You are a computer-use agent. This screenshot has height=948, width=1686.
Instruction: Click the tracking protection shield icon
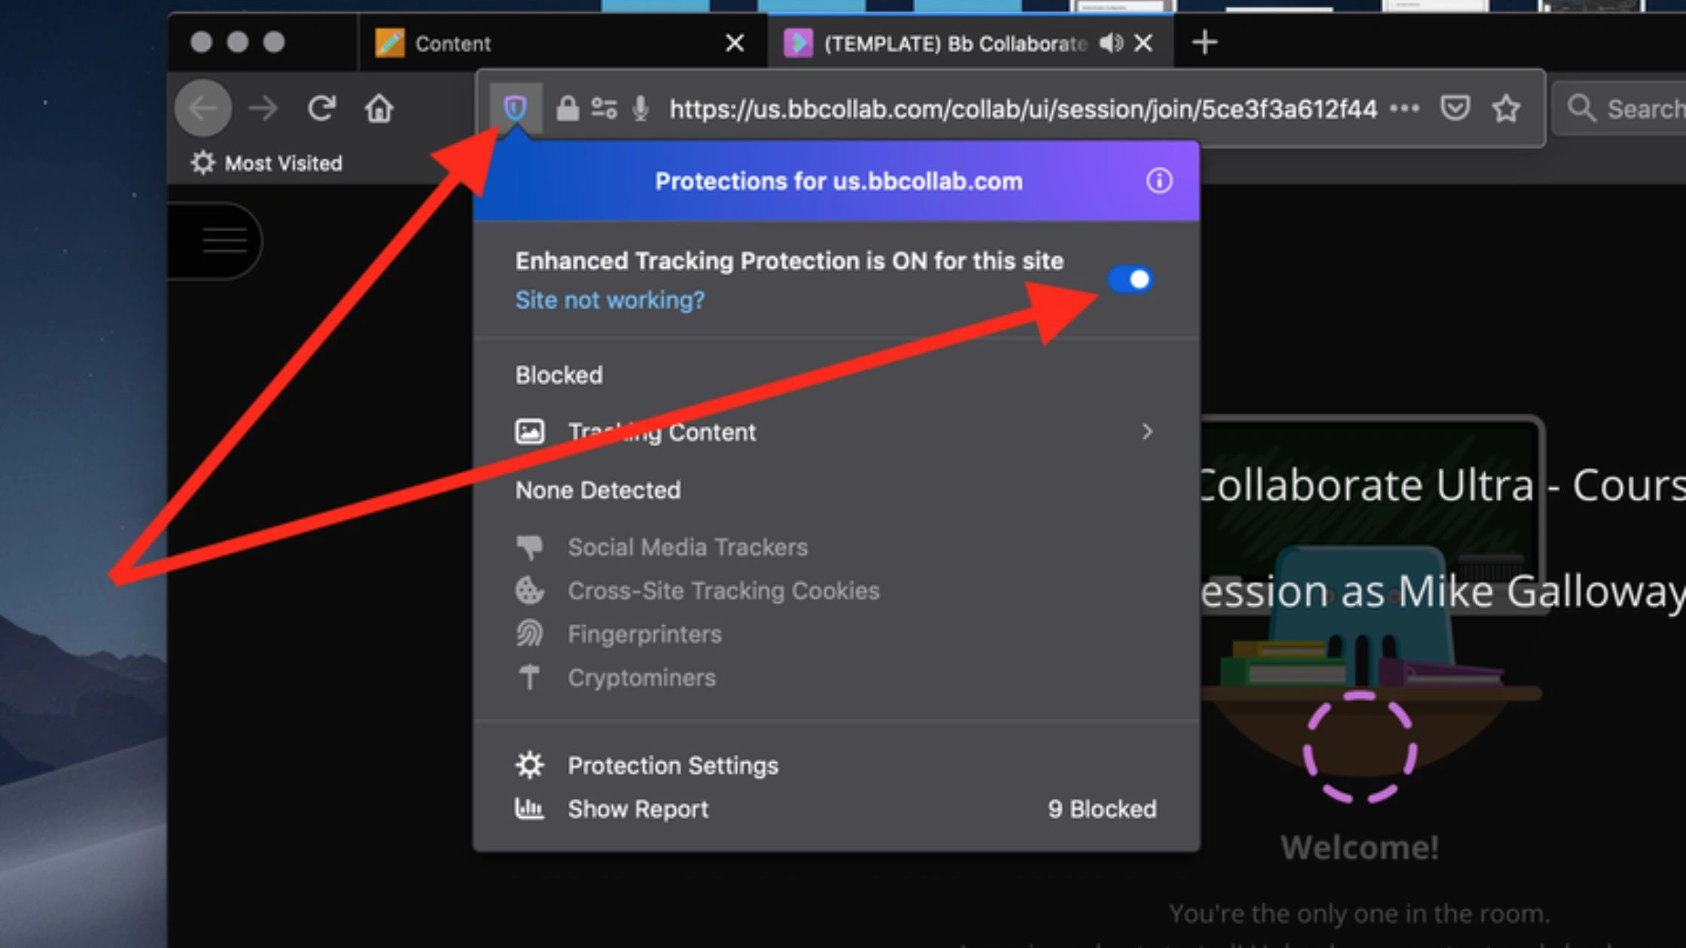pos(515,108)
